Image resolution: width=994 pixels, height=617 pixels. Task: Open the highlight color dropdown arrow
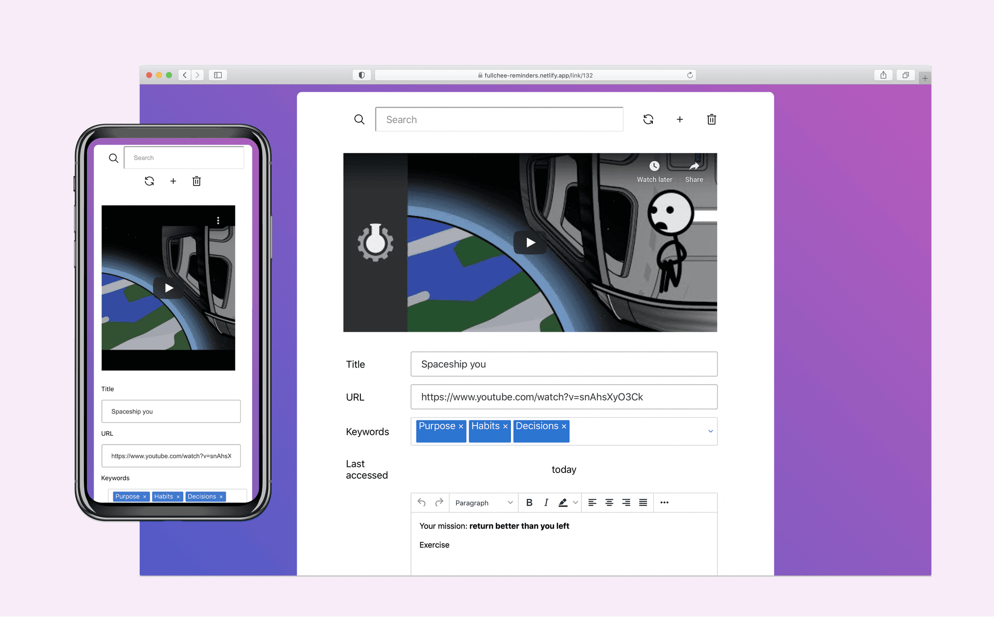click(575, 502)
